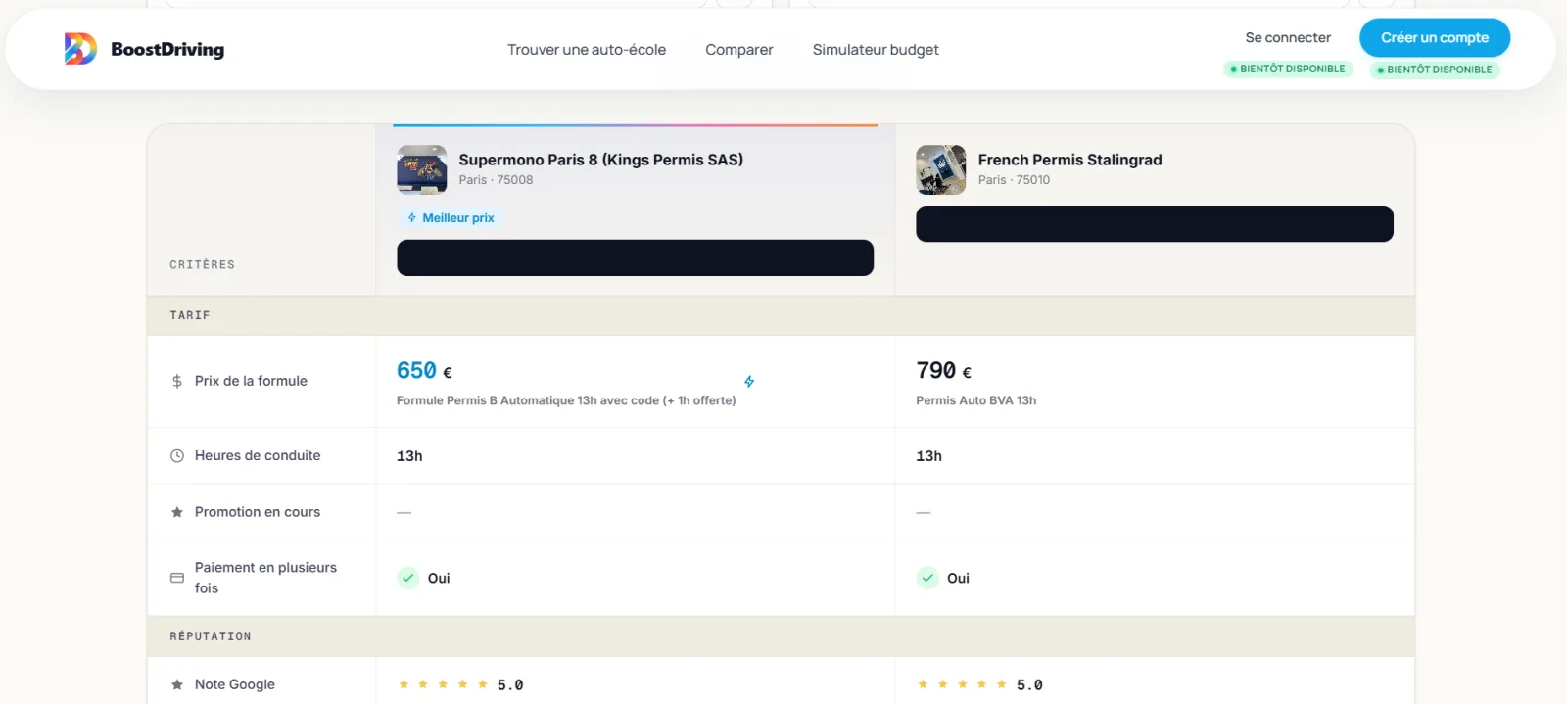1567x704 pixels.
Task: Click the Promotion en cours row label
Action: tap(258, 512)
